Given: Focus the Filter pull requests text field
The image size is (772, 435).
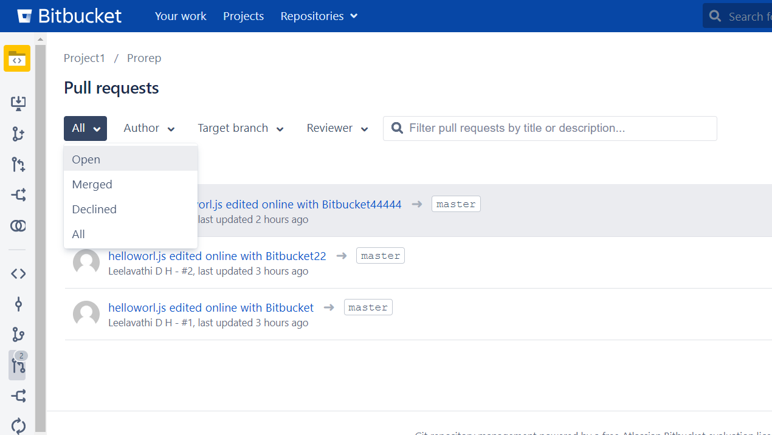Looking at the screenshot, I should pos(550,128).
